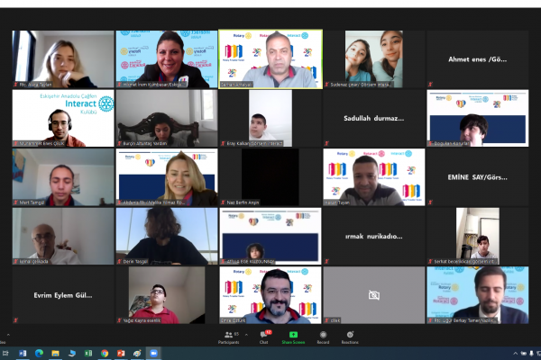Expand the video options arrow in Zoom toolbar
Screen dimensions: 541x360
tap(8, 335)
